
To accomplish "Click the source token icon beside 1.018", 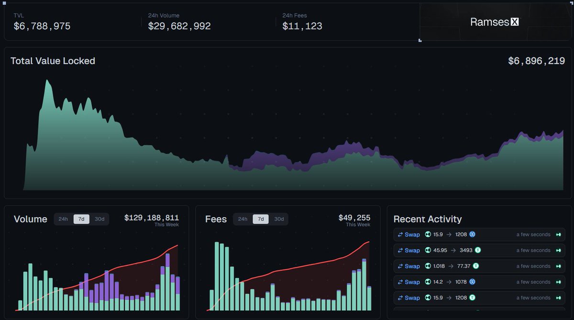I will [x=428, y=266].
